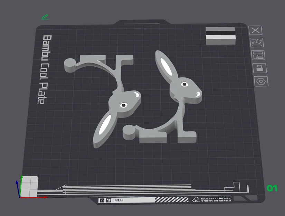Click the remove plate X icon
285x216 pixels.
pyautogui.click(x=255, y=30)
